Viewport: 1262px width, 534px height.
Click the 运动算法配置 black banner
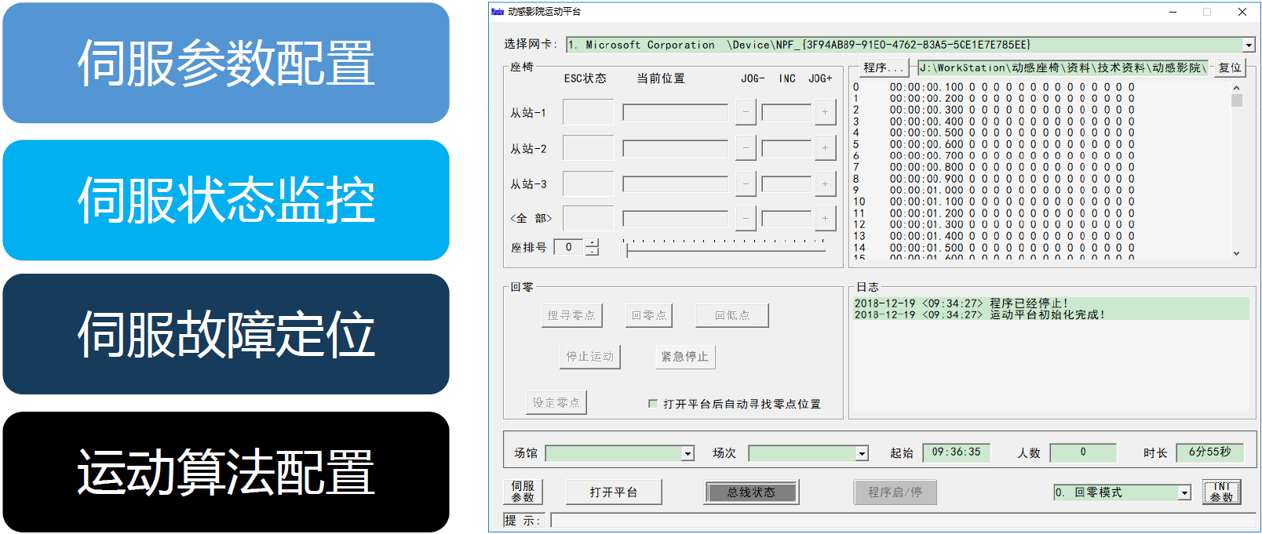click(226, 472)
